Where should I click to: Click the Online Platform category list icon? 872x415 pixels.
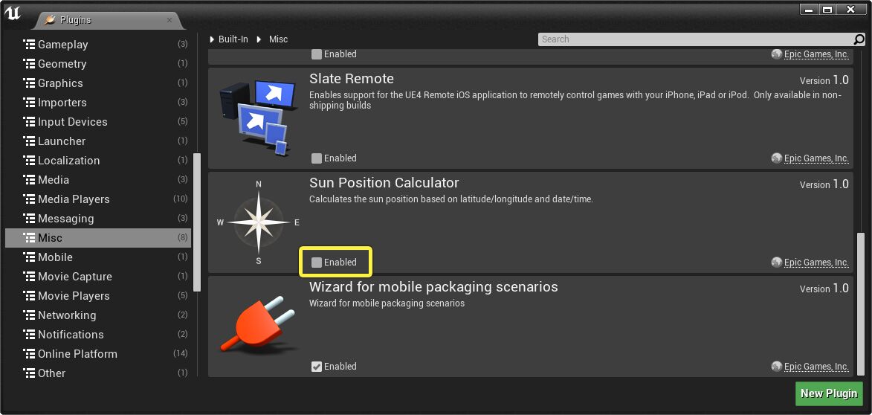(x=30, y=354)
